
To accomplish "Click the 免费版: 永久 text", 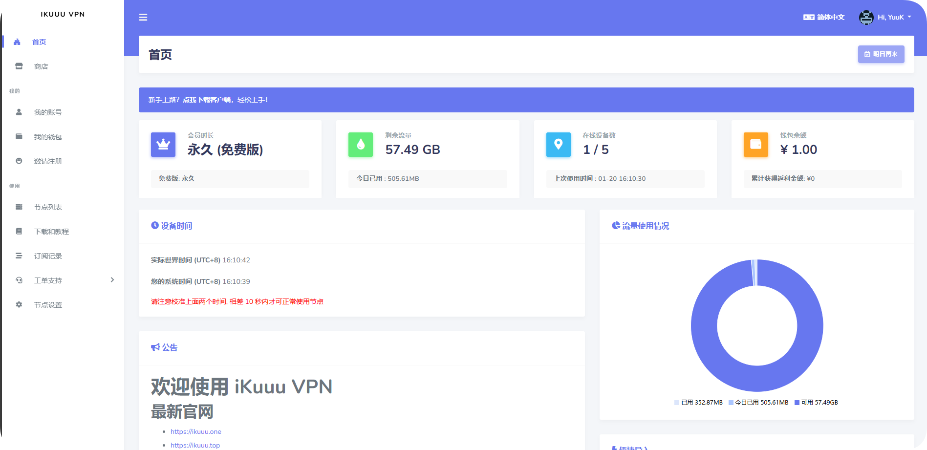I will pos(176,178).
